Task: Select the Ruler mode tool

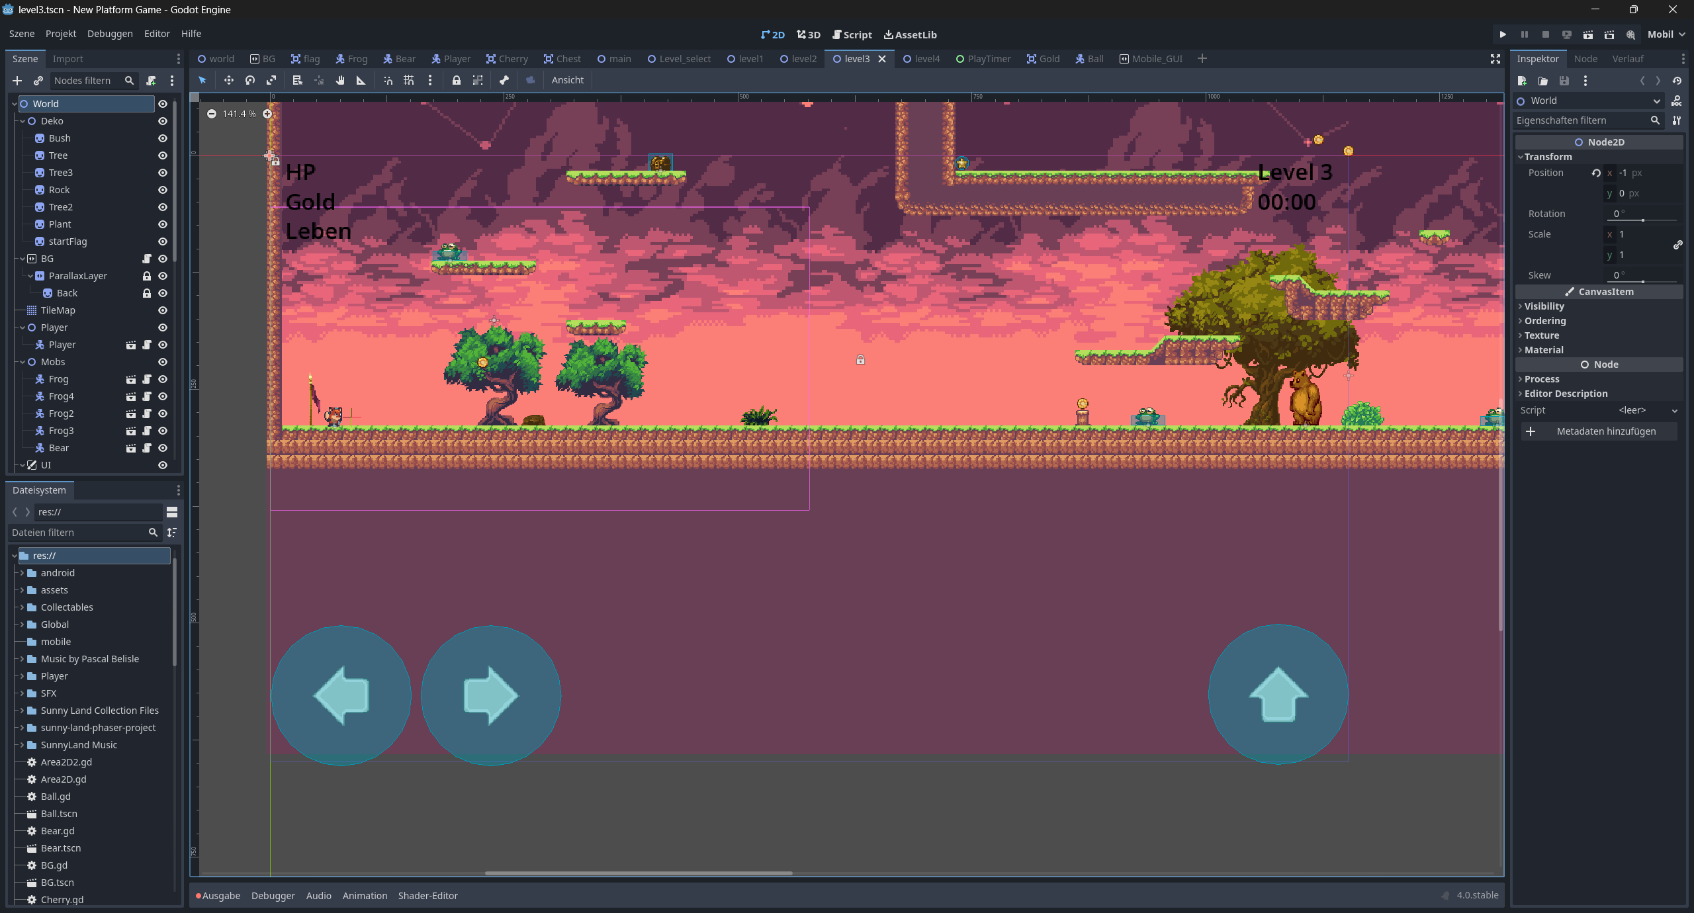Action: 361,80
